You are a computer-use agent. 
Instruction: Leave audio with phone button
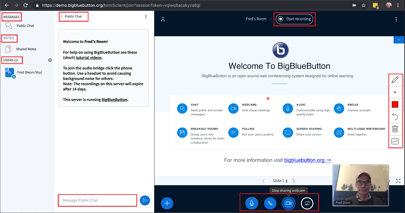[270, 203]
